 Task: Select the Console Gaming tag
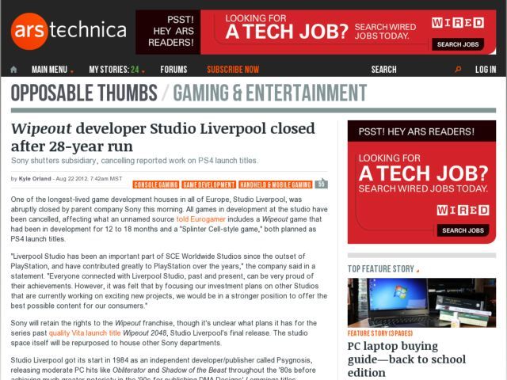click(156, 184)
